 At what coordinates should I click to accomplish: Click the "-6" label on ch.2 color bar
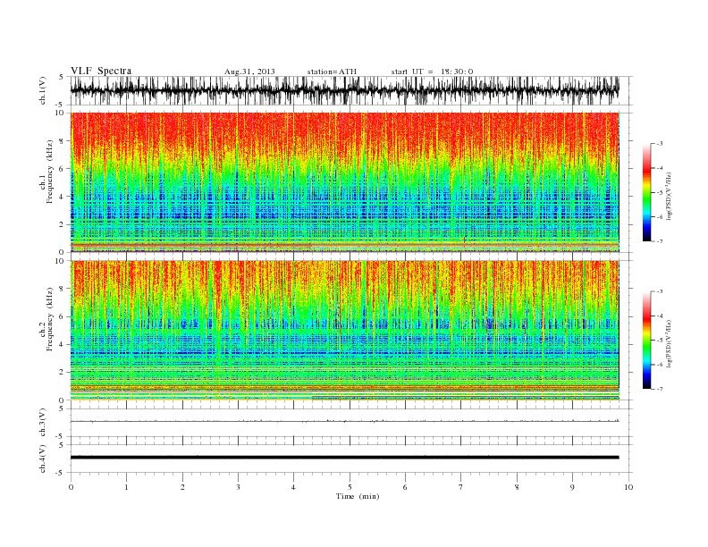click(660, 365)
